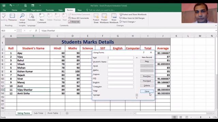
Task: Click the zoom slider handle
Action: click(x=201, y=117)
